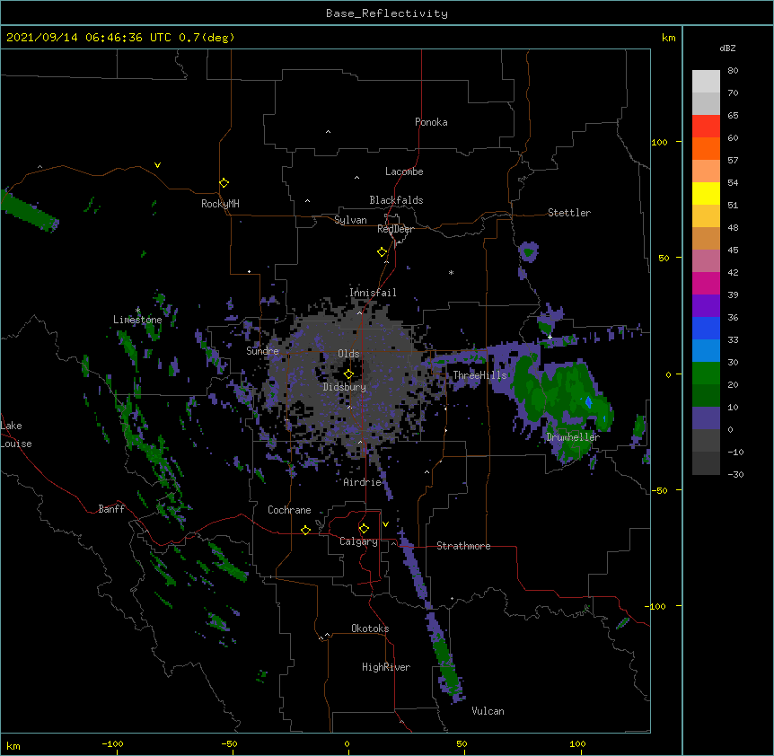Screen dimensions: 774x756
Task: Select the royal blue 33-36 dBZ legend color
Action: point(706,328)
